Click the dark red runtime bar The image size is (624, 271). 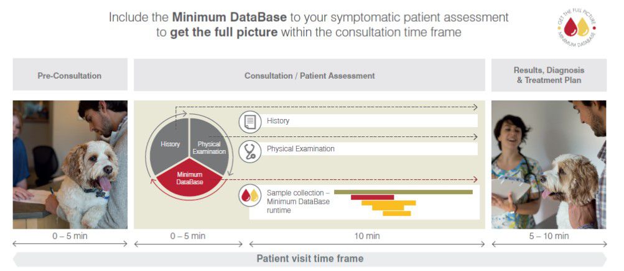pos(372,197)
